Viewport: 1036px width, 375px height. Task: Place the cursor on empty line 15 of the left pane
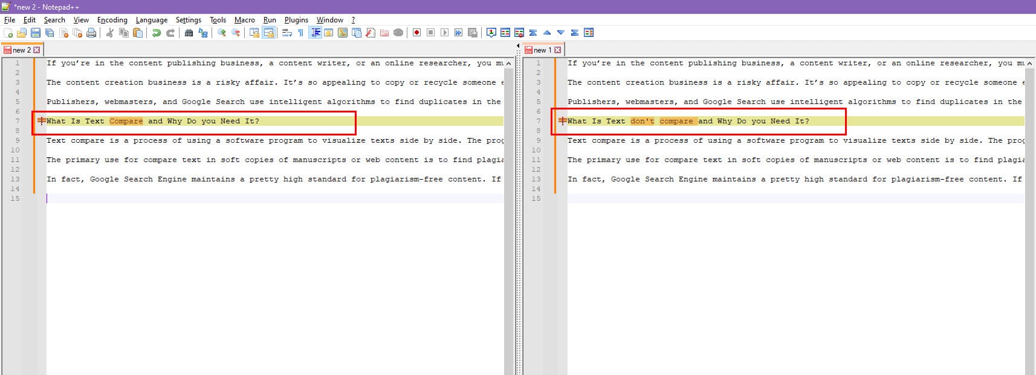point(275,198)
